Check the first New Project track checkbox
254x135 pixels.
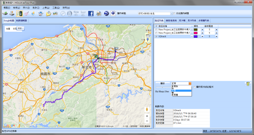[156, 30]
